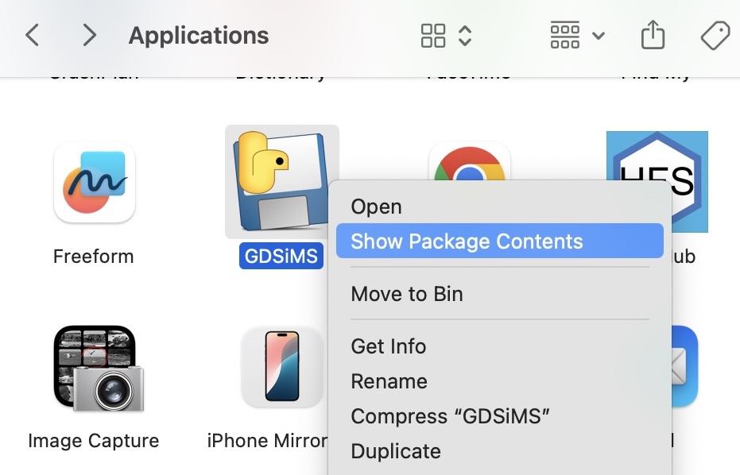Click the Freeform name label
Screen dimensions: 740x475
(94, 257)
